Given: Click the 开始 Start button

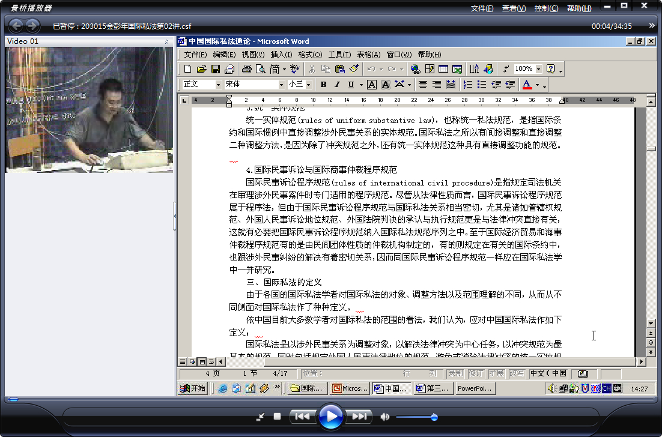Looking at the screenshot, I should (193, 388).
